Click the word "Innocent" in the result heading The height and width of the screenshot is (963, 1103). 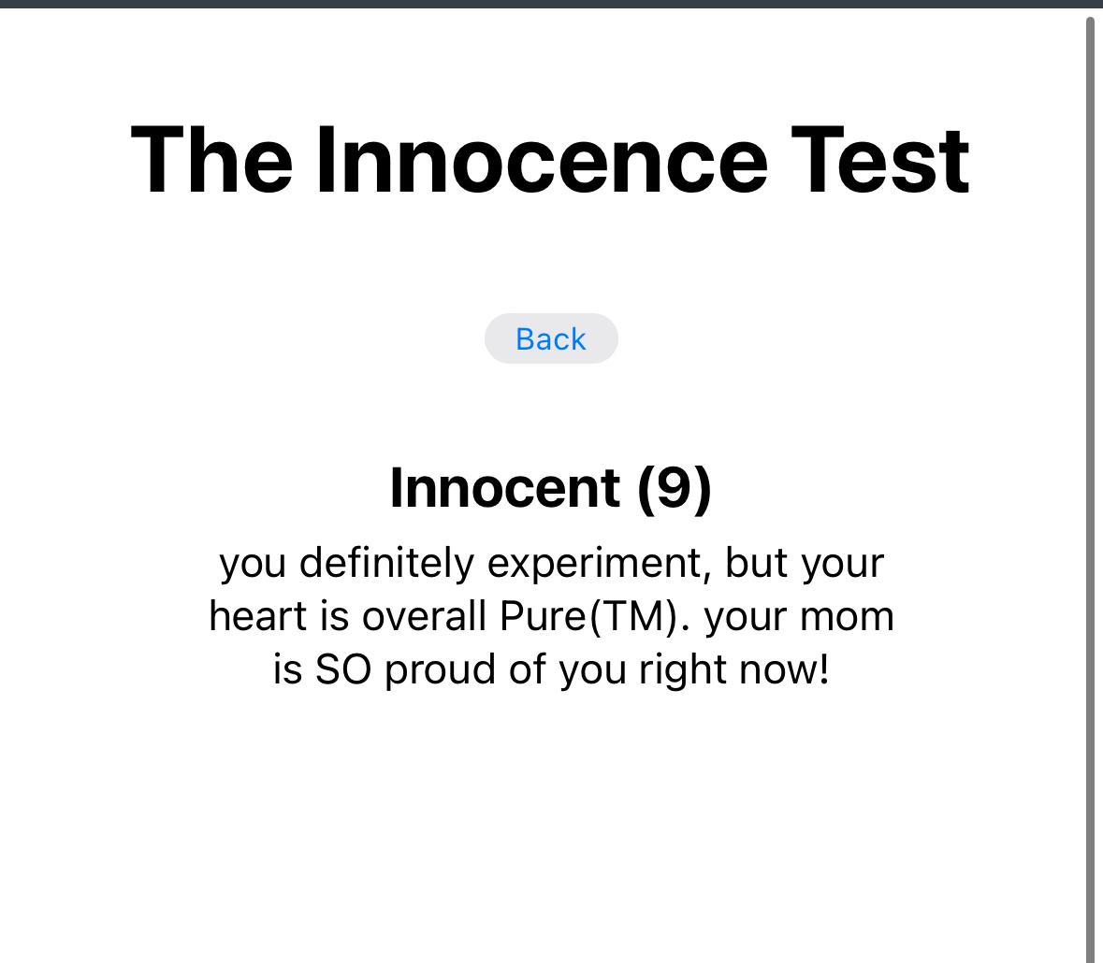tap(505, 487)
